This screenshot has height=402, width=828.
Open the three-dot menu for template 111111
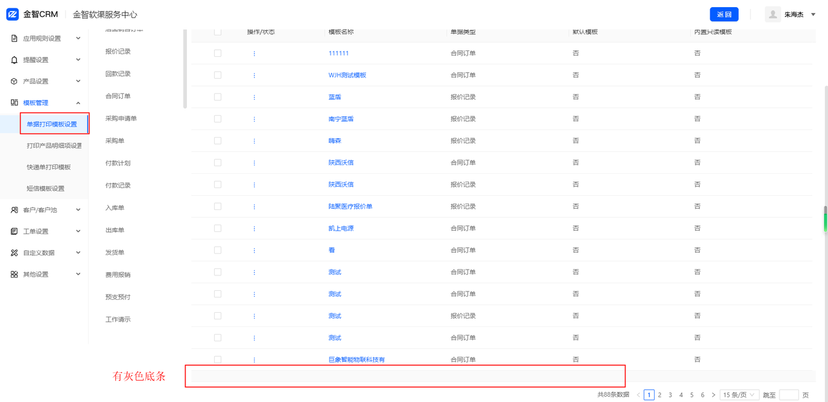254,53
